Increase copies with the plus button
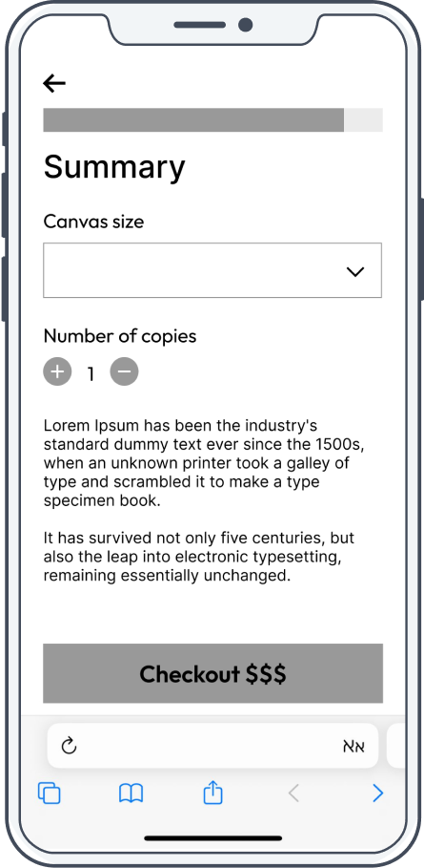The width and height of the screenshot is (424, 868). (x=57, y=371)
